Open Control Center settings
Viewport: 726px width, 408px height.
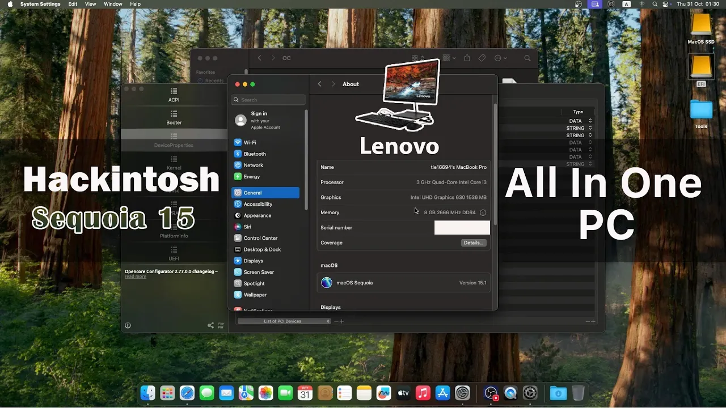[x=260, y=238]
